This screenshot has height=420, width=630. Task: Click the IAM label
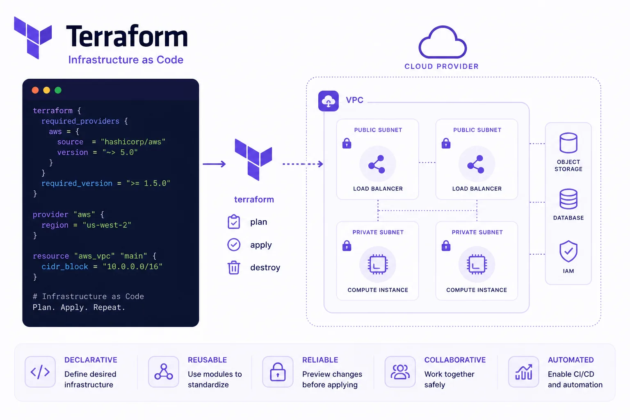pyautogui.click(x=568, y=271)
